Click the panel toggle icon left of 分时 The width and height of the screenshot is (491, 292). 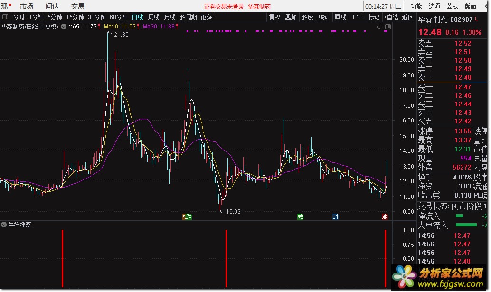click(5, 17)
